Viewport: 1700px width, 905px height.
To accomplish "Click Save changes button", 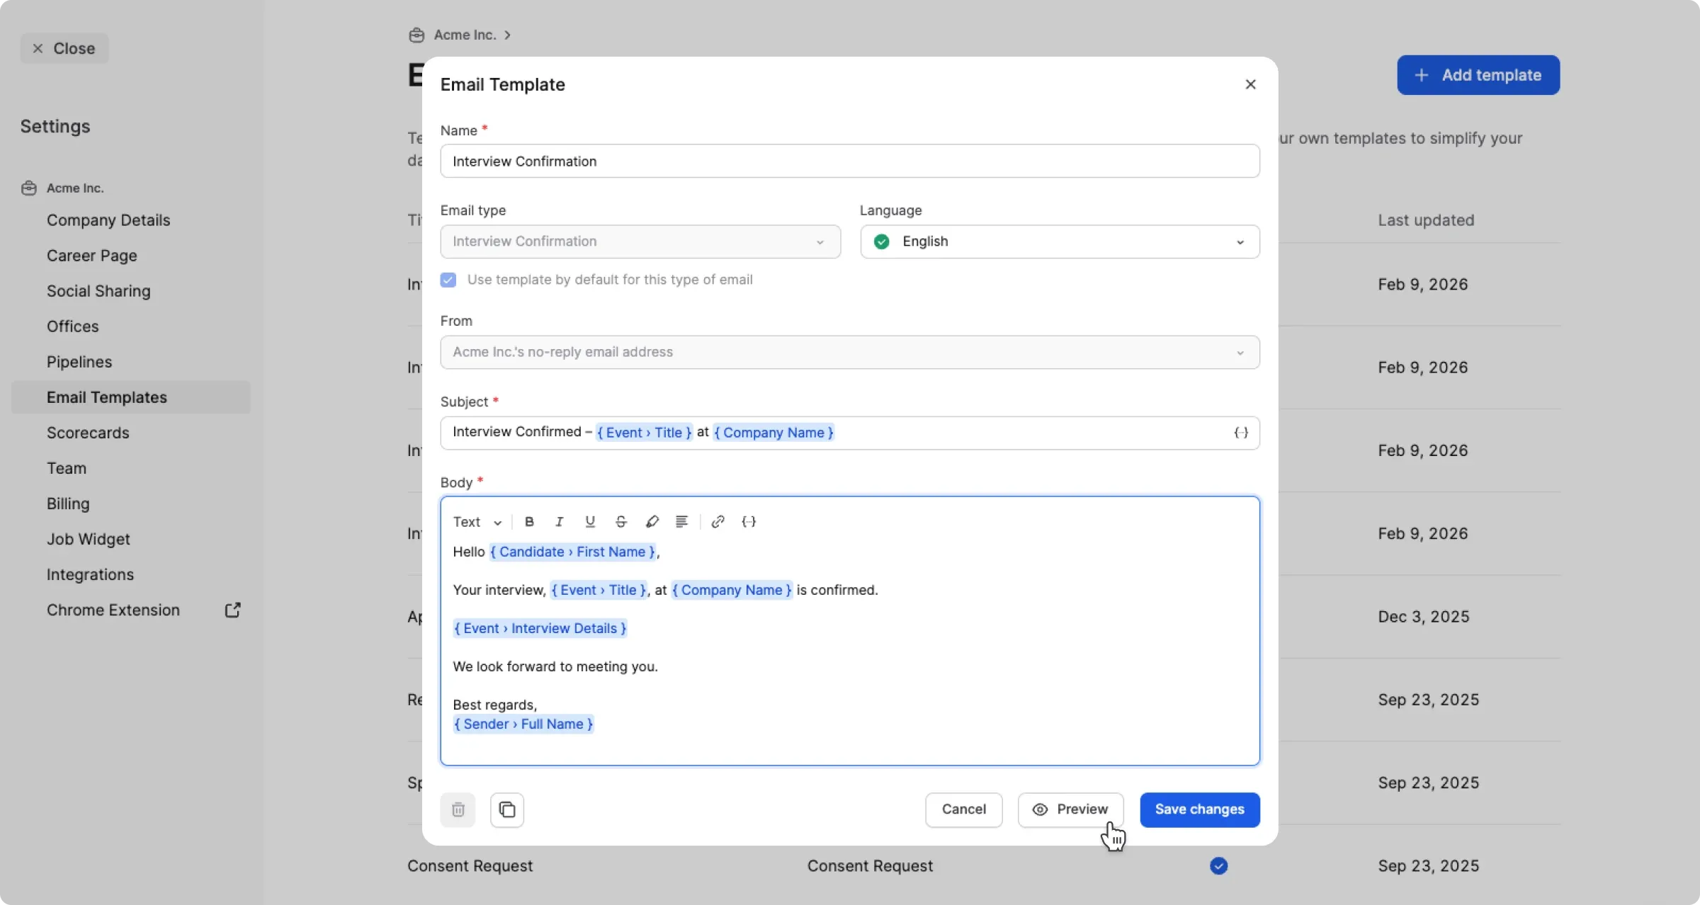I will (1200, 809).
